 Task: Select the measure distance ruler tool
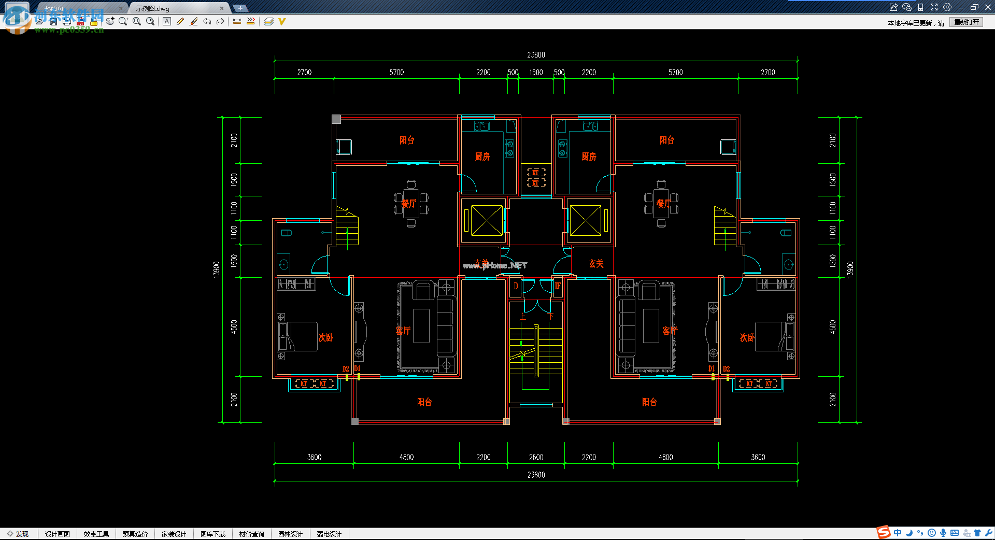[237, 21]
